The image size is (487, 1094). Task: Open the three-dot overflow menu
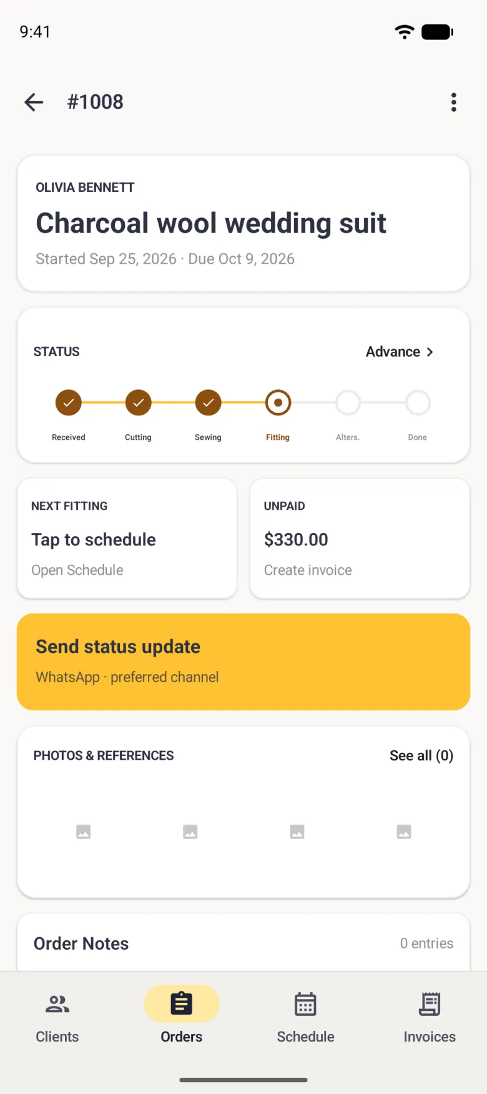click(454, 102)
